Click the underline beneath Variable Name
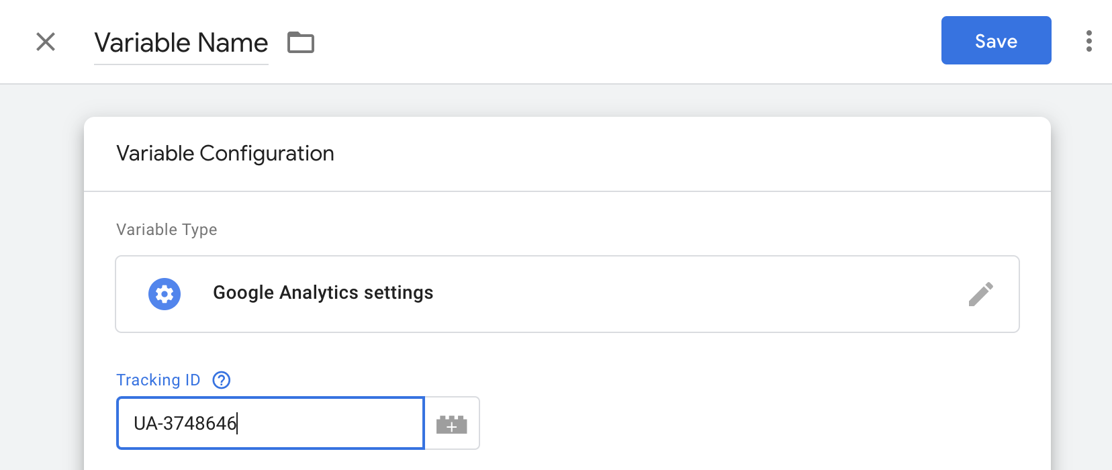Screen dimensions: 1112x470 coord(181,64)
